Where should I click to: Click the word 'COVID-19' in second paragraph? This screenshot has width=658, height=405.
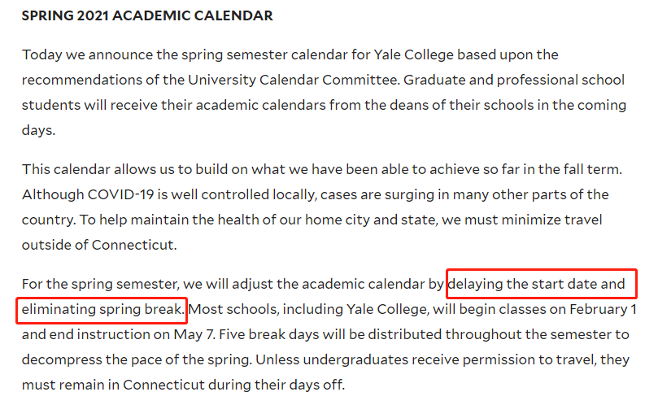(121, 194)
